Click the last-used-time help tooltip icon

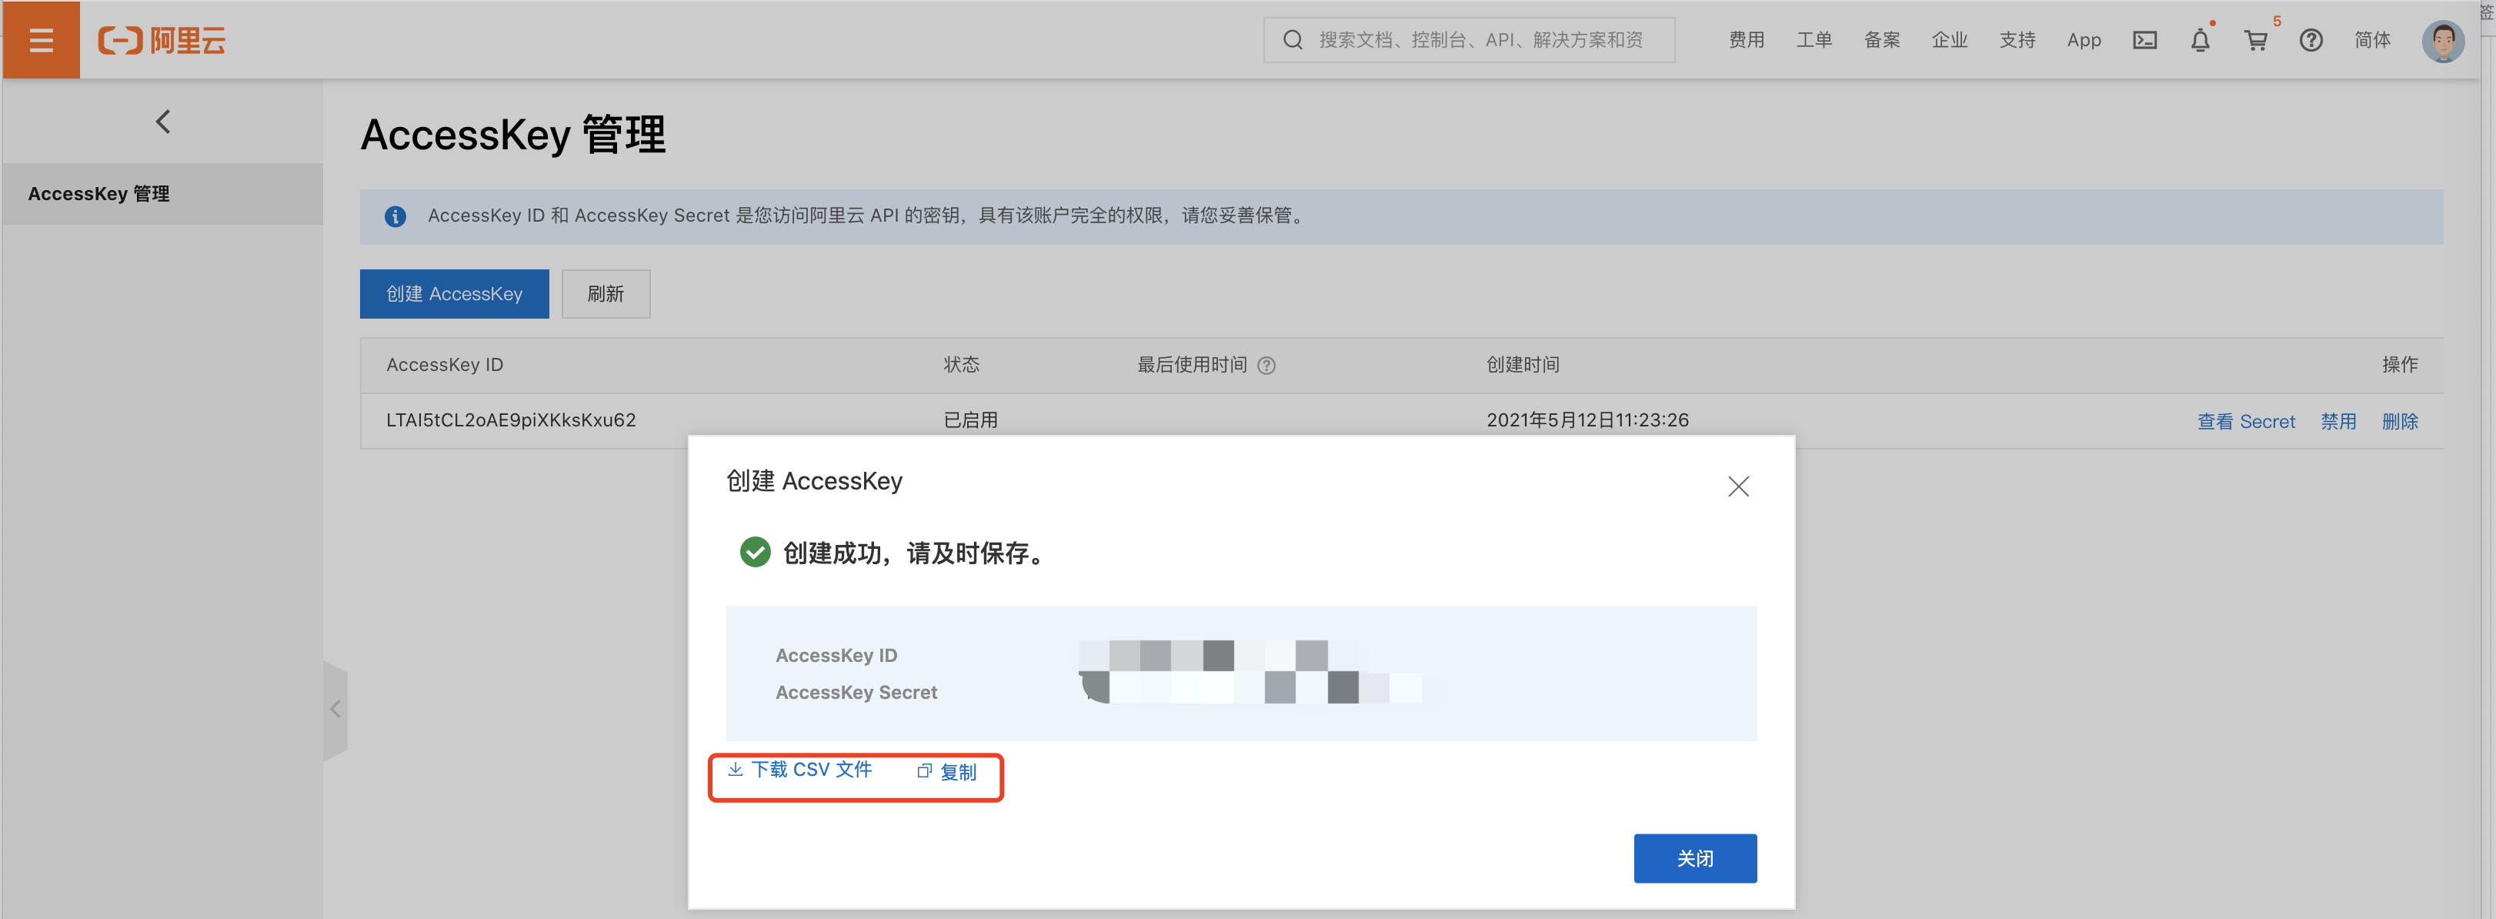click(x=1266, y=366)
